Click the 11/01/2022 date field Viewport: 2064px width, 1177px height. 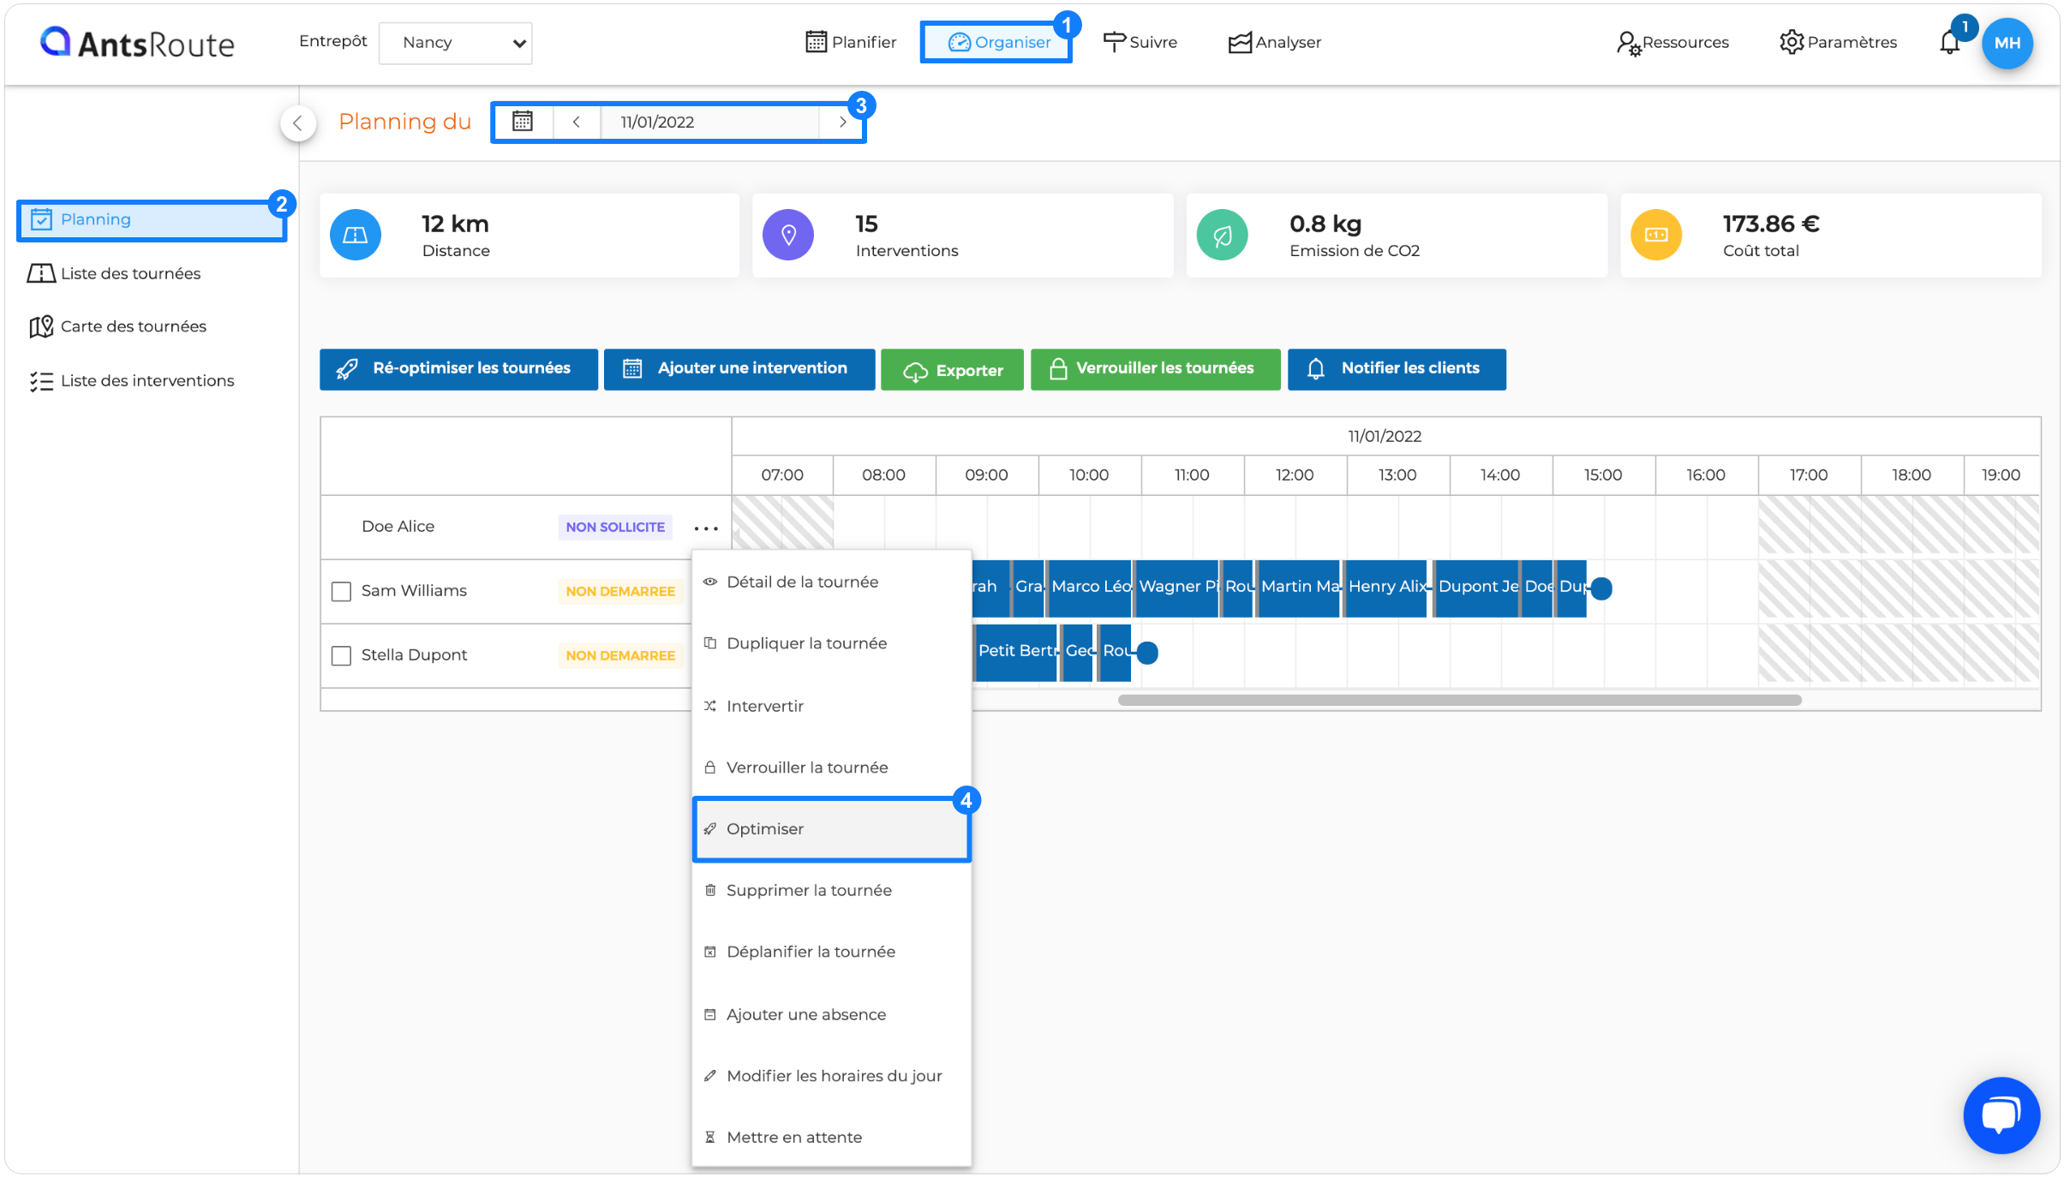click(709, 122)
